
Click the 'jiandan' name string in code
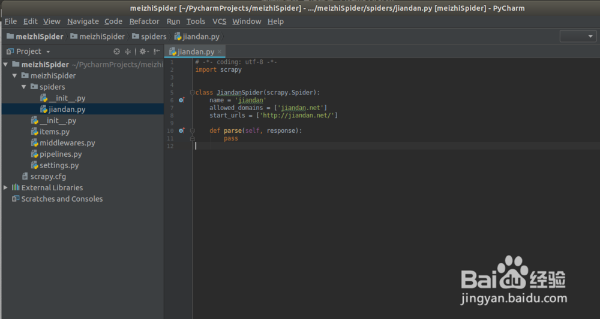point(250,100)
